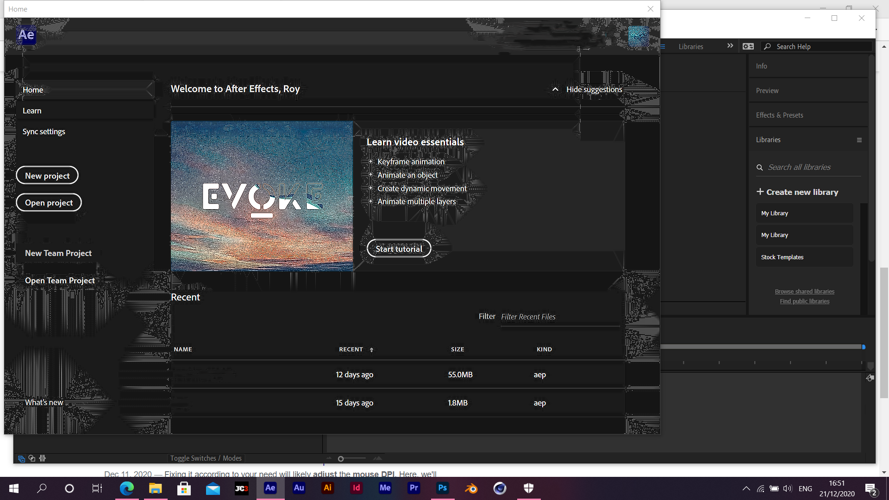
Task: Expand the Libraries panel overflow chevron
Action: 731,45
